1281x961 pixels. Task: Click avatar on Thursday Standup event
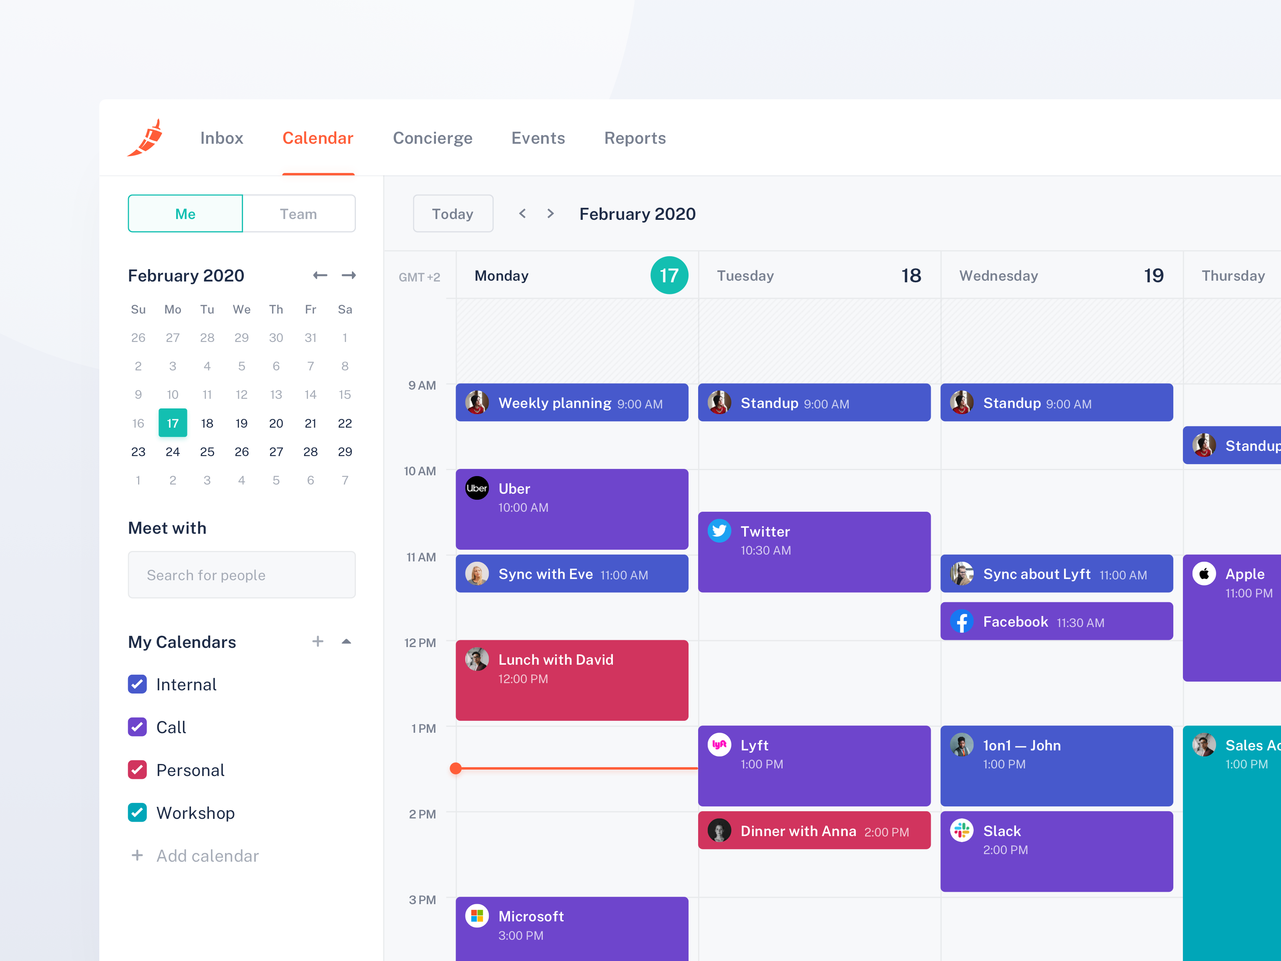point(1204,445)
